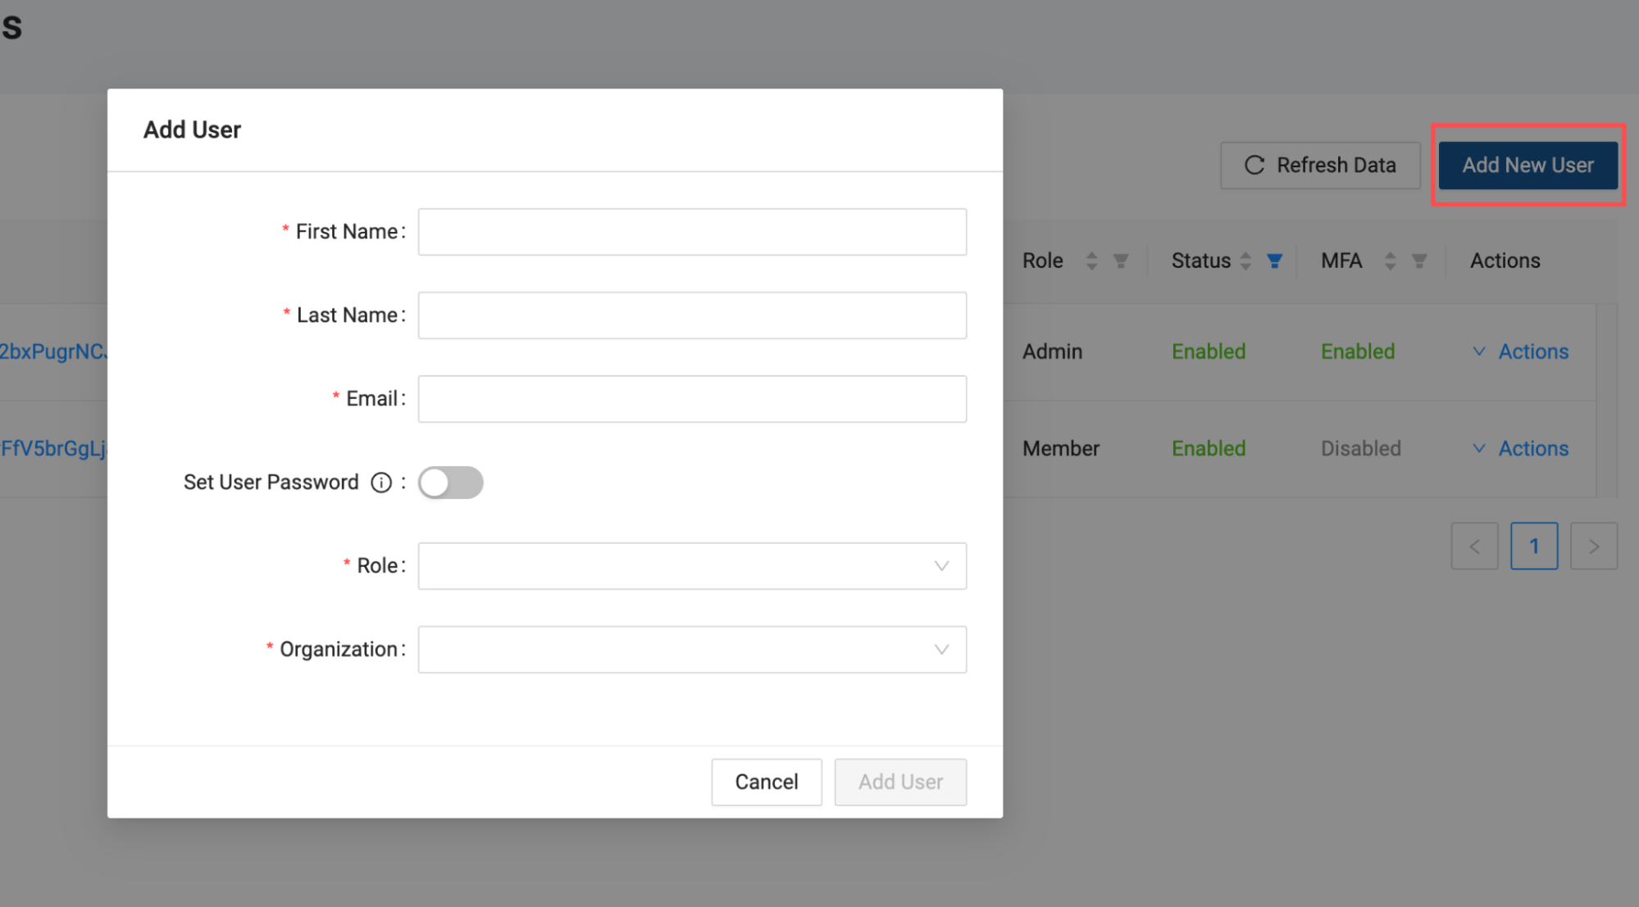Click the Add New User button
Viewport: 1639px width, 907px height.
tap(1527, 165)
